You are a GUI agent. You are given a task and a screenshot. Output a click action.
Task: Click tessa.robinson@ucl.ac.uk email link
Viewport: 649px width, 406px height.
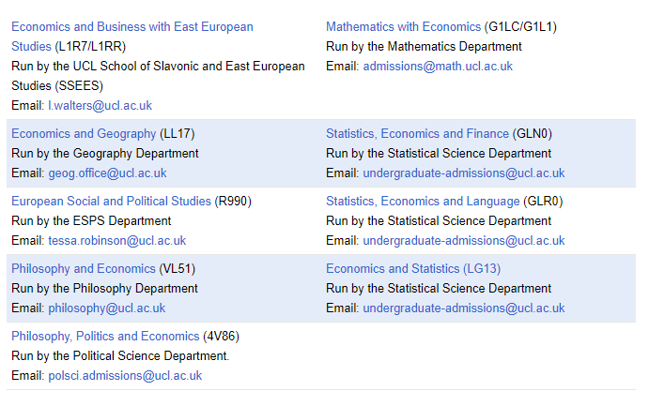117,241
